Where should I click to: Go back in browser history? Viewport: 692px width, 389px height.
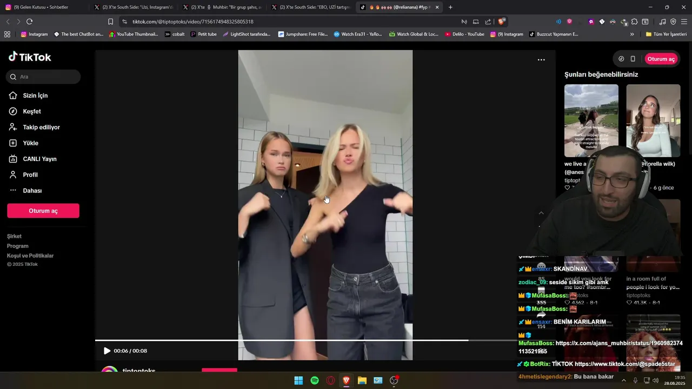coord(8,22)
